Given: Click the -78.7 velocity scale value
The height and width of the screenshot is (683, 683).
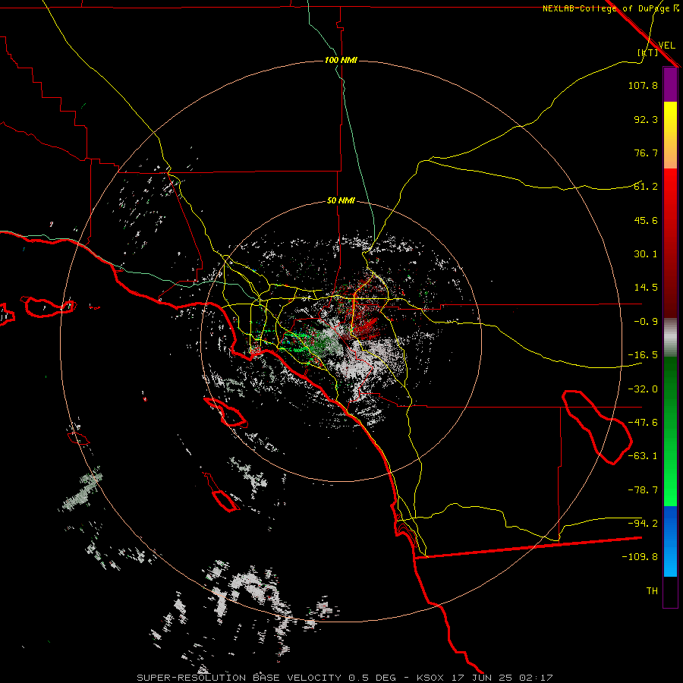Looking at the screenshot, I should tap(643, 490).
